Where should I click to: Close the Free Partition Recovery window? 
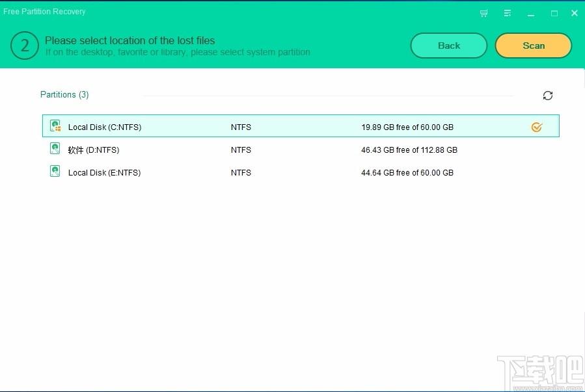click(x=575, y=13)
